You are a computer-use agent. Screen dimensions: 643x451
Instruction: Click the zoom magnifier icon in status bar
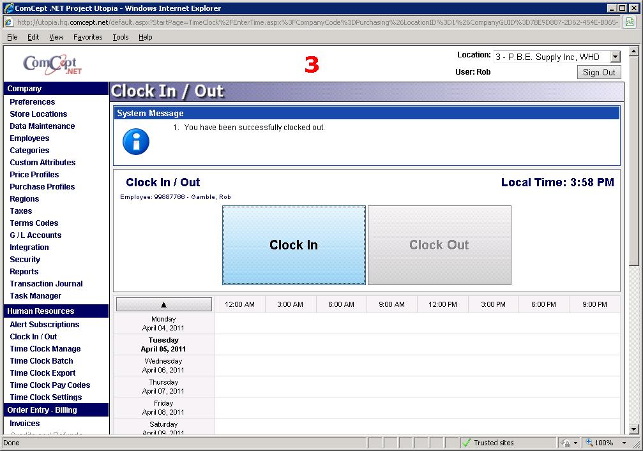(589, 443)
